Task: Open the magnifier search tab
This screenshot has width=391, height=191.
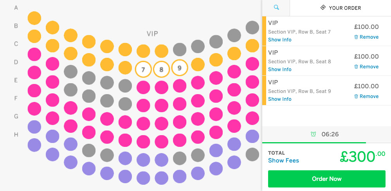Action: 276,8
